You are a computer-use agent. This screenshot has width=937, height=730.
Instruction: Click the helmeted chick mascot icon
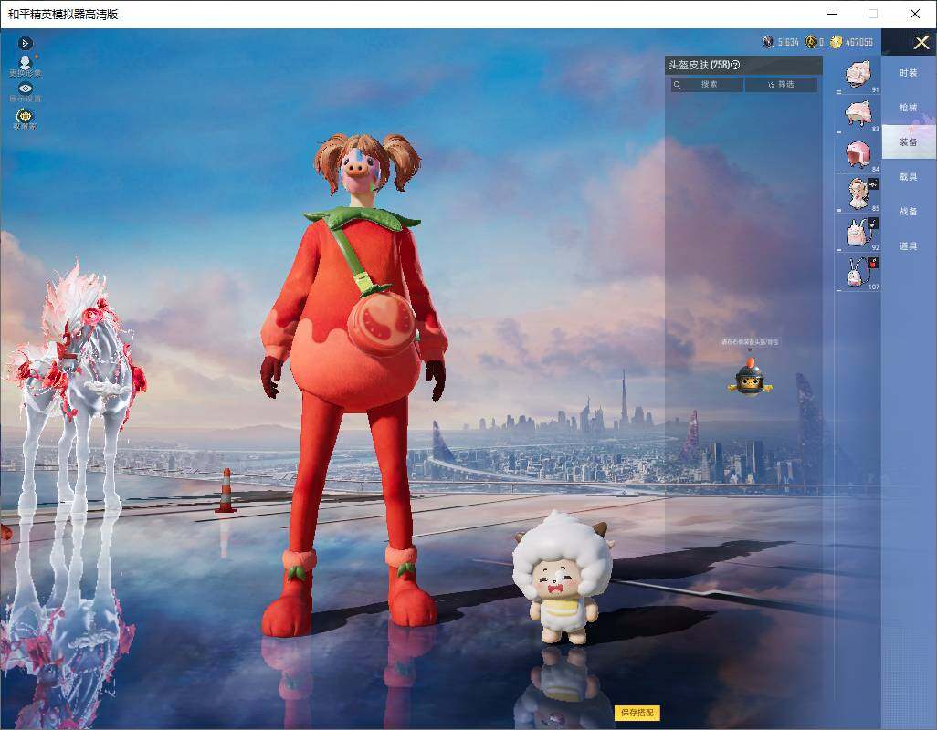750,377
